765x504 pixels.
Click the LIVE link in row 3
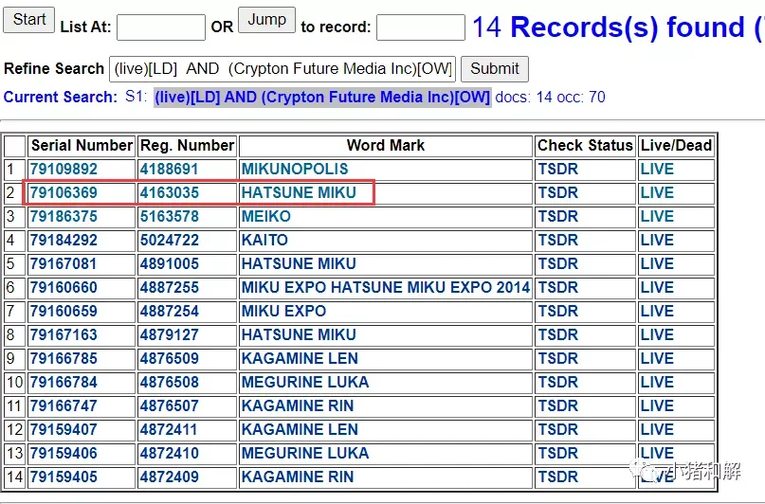pos(657,216)
